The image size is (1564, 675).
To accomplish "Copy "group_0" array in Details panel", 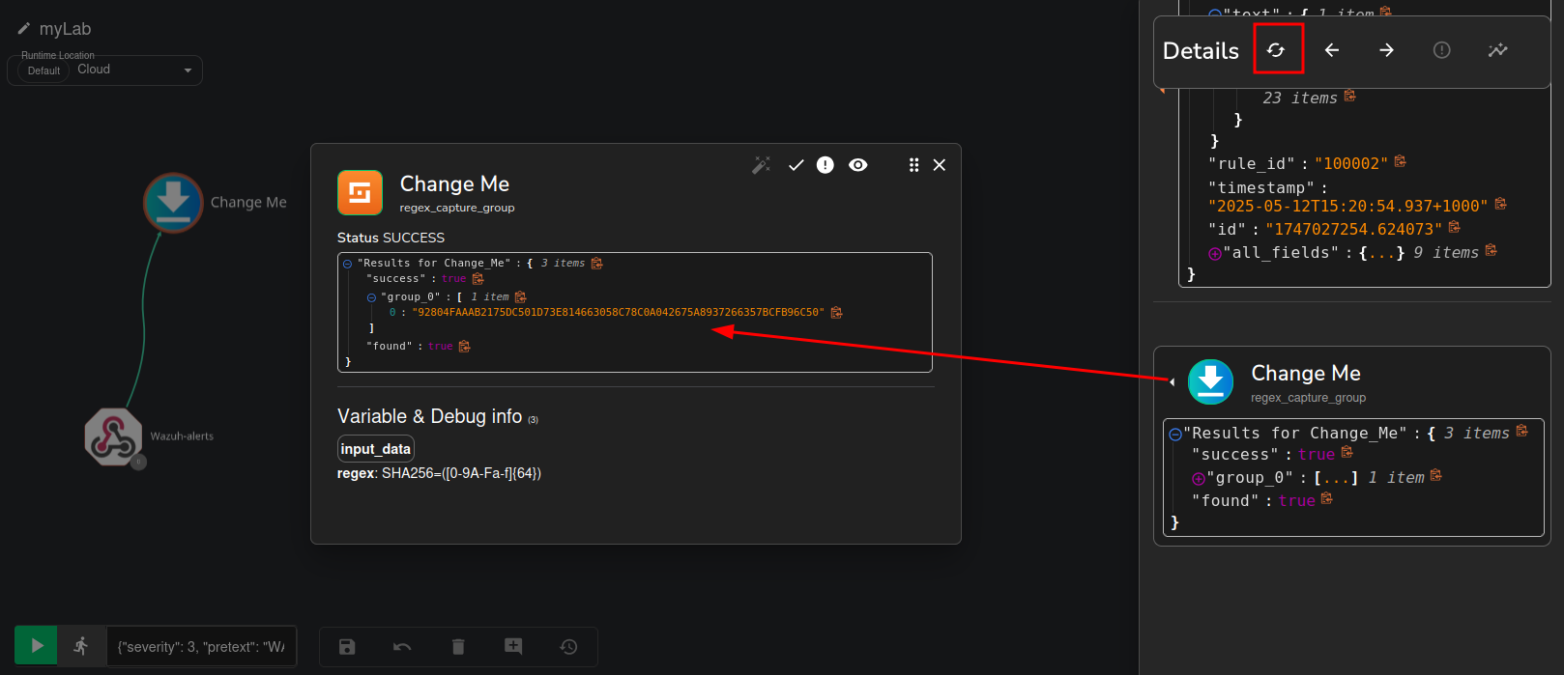I will [1435, 475].
